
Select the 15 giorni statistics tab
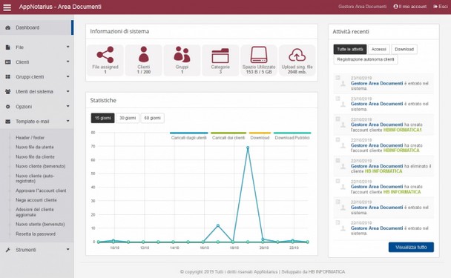coord(102,118)
